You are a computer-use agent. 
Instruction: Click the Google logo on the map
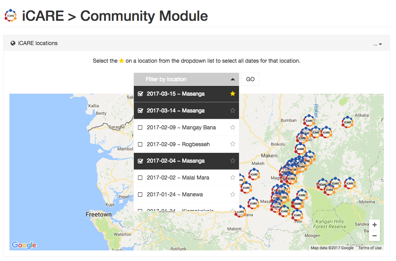24,245
